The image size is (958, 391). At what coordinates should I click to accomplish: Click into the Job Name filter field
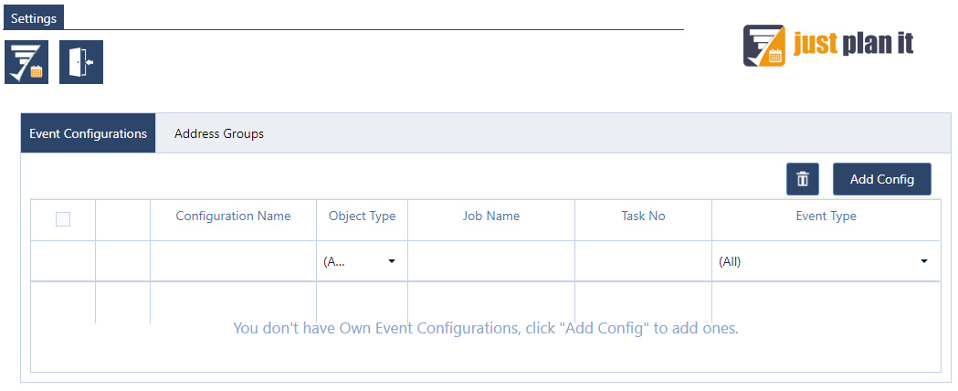[x=490, y=261]
